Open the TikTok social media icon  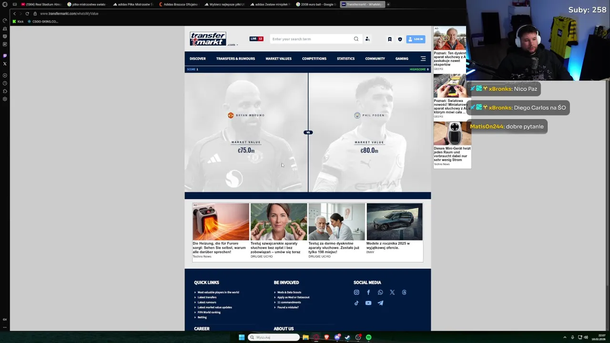coord(356,303)
